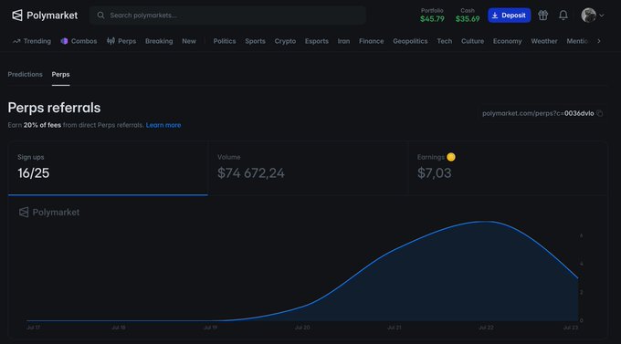Viewport: 621px width, 344px height.
Task: Click the gold coin Earnings icon
Action: (451, 157)
